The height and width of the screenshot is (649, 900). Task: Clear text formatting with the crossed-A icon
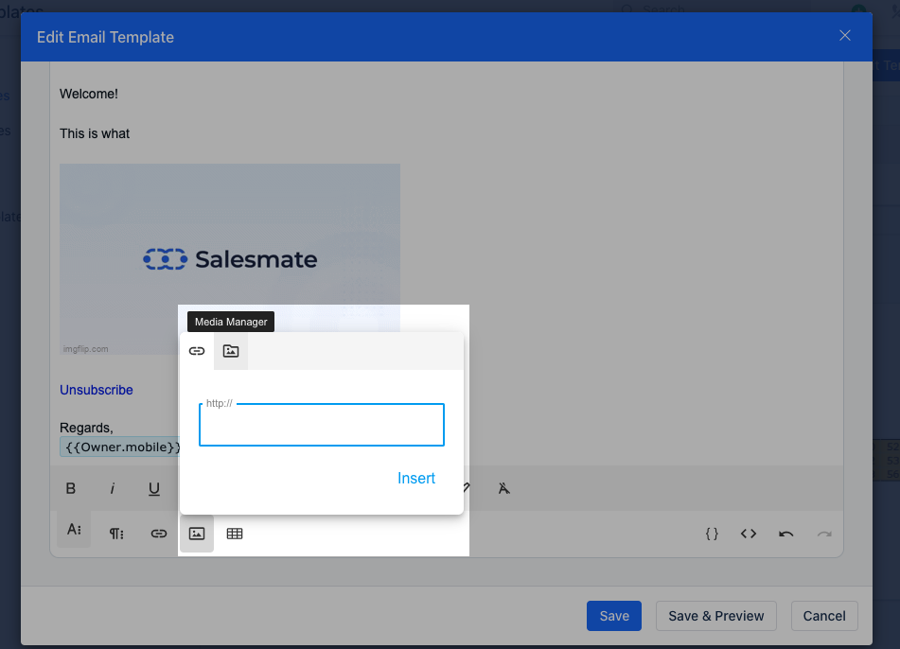504,488
